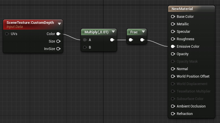This screenshot has width=220, height=123.
Task: Click the Ambient Occlusion label
Action: coord(191,106)
